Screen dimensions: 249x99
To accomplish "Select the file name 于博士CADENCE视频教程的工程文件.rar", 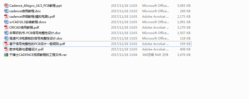I will click(x=38, y=55).
